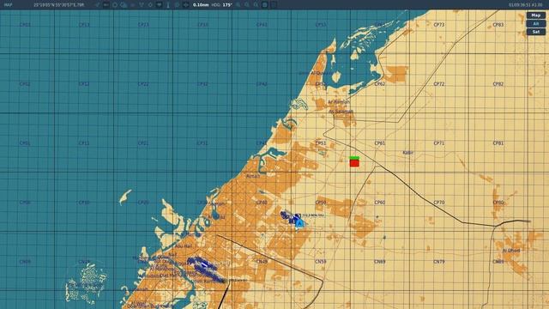Click grid label CP72
The width and height of the screenshot is (549, 309).
click(x=438, y=84)
